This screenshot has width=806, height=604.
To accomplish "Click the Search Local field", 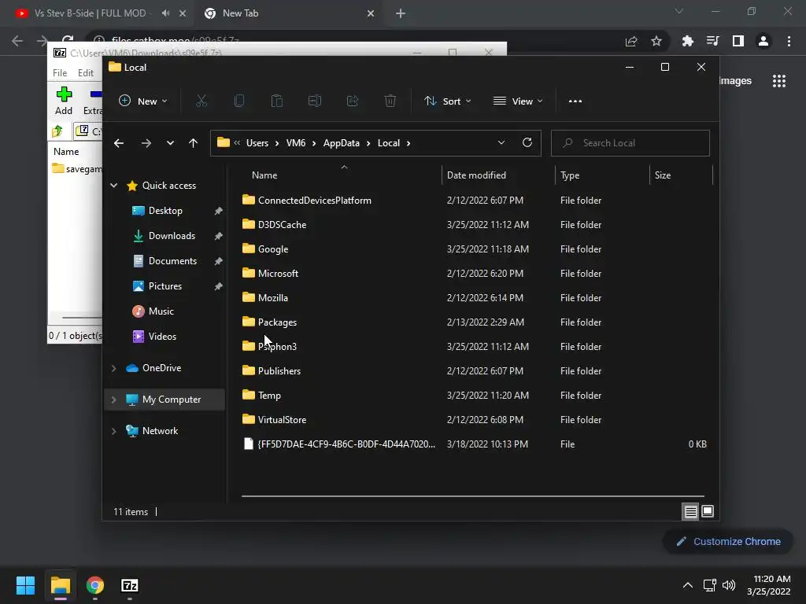I will (x=630, y=143).
